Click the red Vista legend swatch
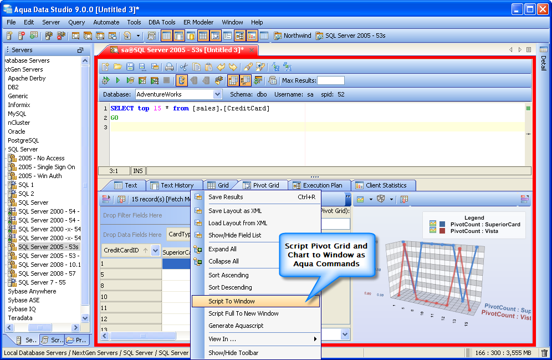The image size is (552, 360). 442,231
